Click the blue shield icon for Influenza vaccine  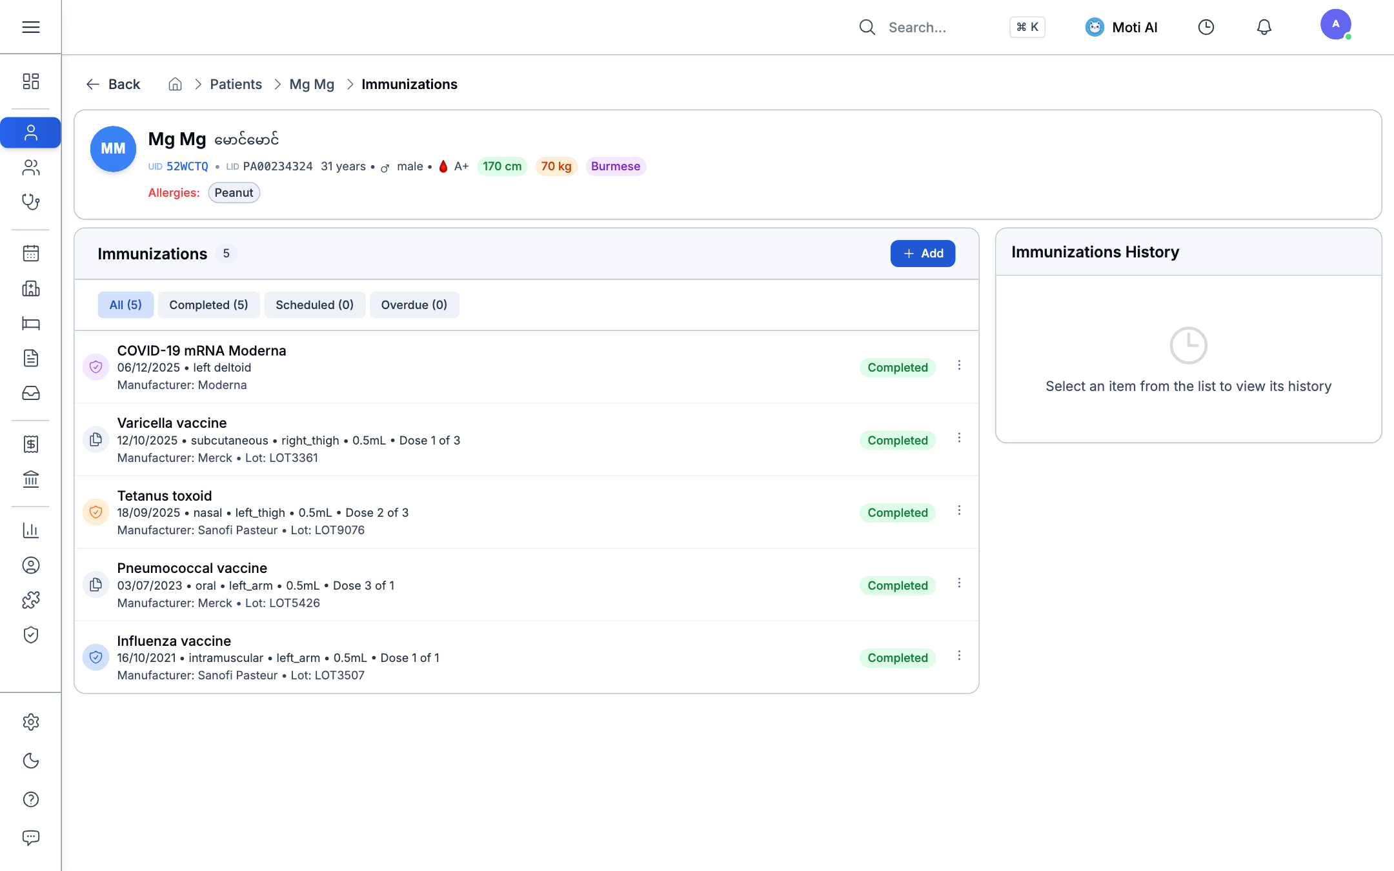tap(96, 657)
